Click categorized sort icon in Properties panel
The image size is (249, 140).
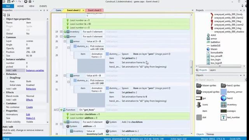pyautogui.click(x=4, y=15)
